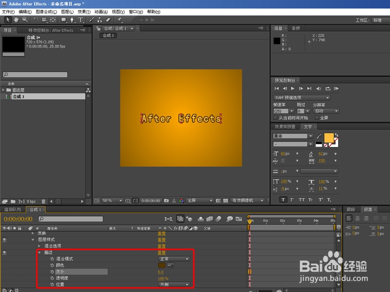Enable Subscript text style
This screenshot has width=390, height=292.
[x=329, y=200]
